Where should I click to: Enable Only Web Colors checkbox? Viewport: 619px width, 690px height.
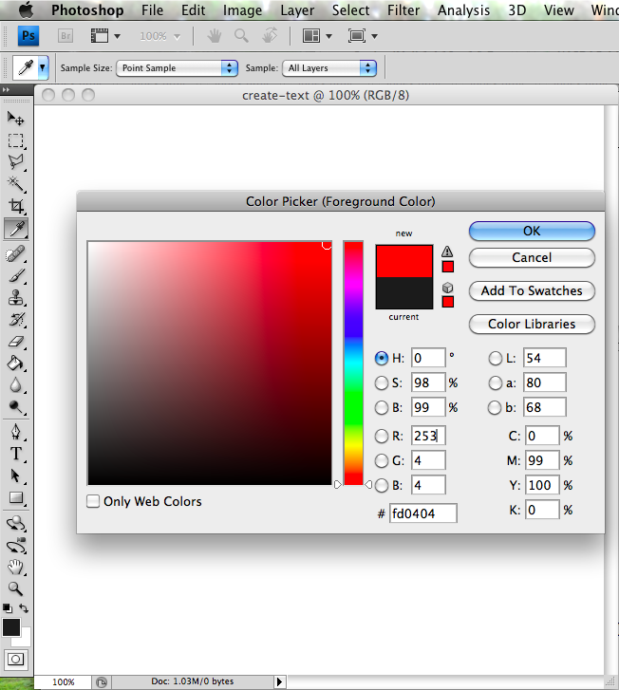pyautogui.click(x=93, y=501)
